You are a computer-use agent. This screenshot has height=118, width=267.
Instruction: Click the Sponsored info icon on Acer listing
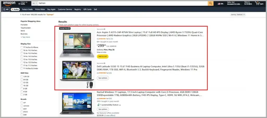(105, 29)
